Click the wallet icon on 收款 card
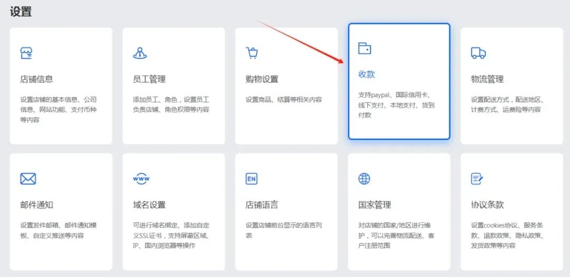This screenshot has height=277, width=570. pyautogui.click(x=365, y=49)
